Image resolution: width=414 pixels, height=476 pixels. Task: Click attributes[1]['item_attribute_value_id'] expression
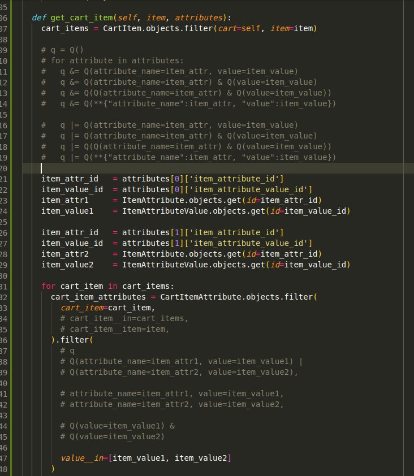click(217, 244)
